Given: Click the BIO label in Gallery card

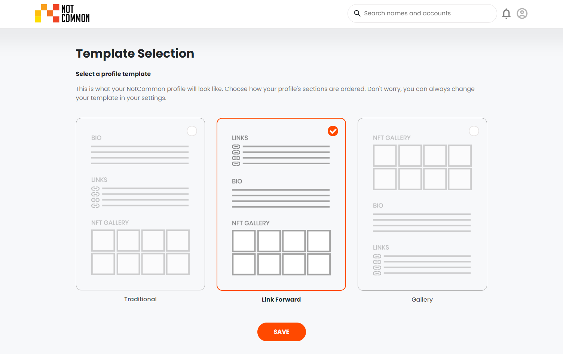Looking at the screenshot, I should (378, 205).
